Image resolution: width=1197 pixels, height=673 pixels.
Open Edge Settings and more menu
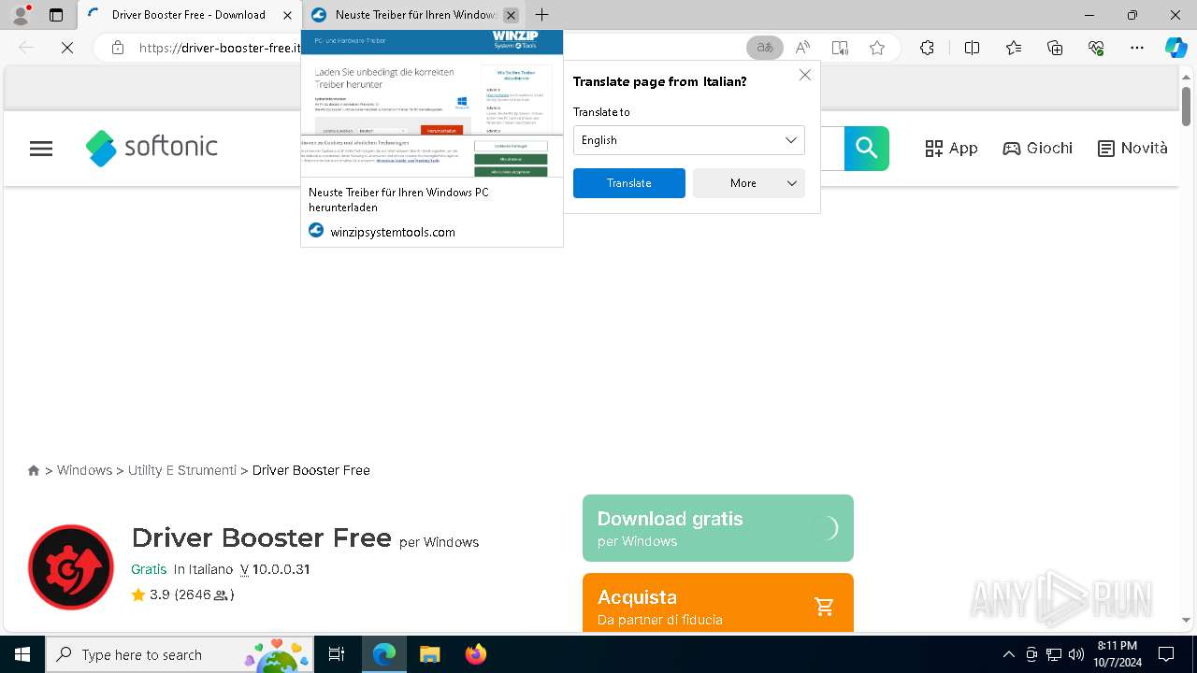pyautogui.click(x=1137, y=48)
